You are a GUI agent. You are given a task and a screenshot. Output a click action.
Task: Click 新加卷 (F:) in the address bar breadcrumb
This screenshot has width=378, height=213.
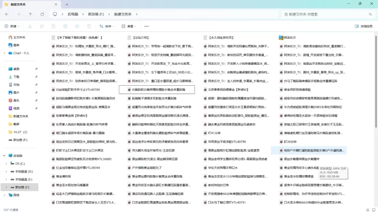click(96, 14)
